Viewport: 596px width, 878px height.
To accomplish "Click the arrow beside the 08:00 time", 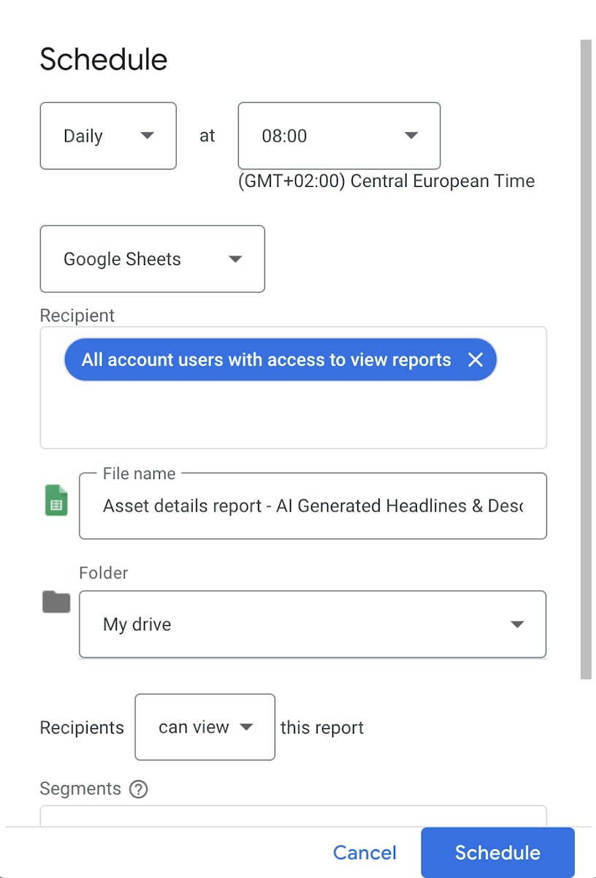I will click(x=411, y=136).
